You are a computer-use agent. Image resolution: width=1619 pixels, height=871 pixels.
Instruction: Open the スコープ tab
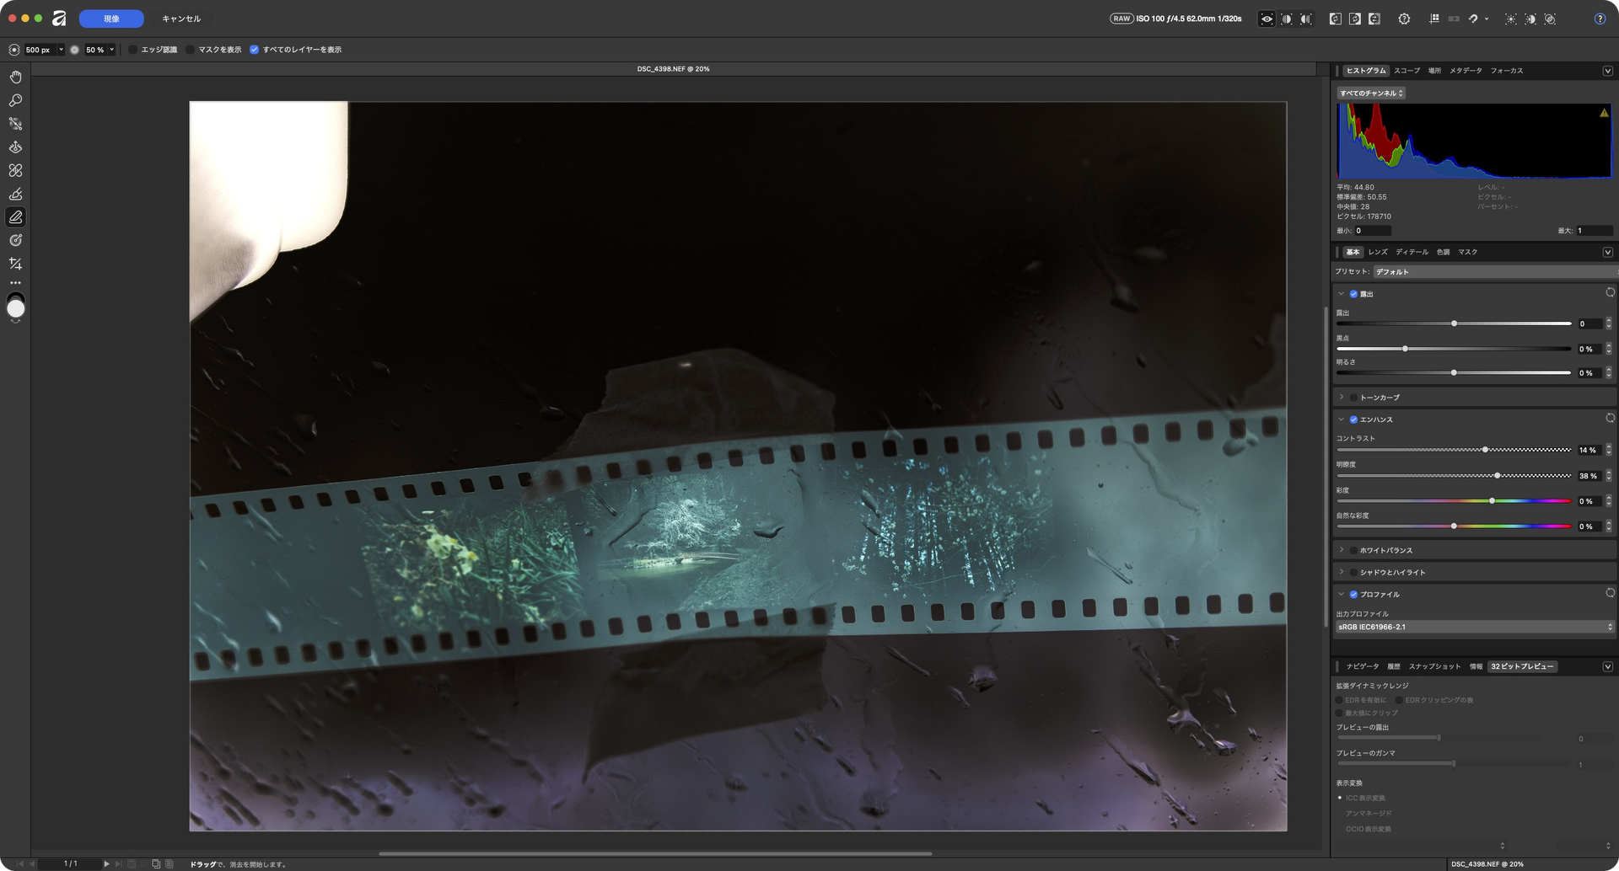tap(1407, 71)
